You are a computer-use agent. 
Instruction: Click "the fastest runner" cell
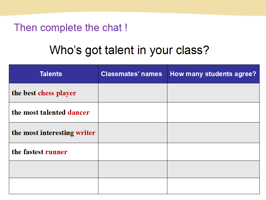[39, 152]
